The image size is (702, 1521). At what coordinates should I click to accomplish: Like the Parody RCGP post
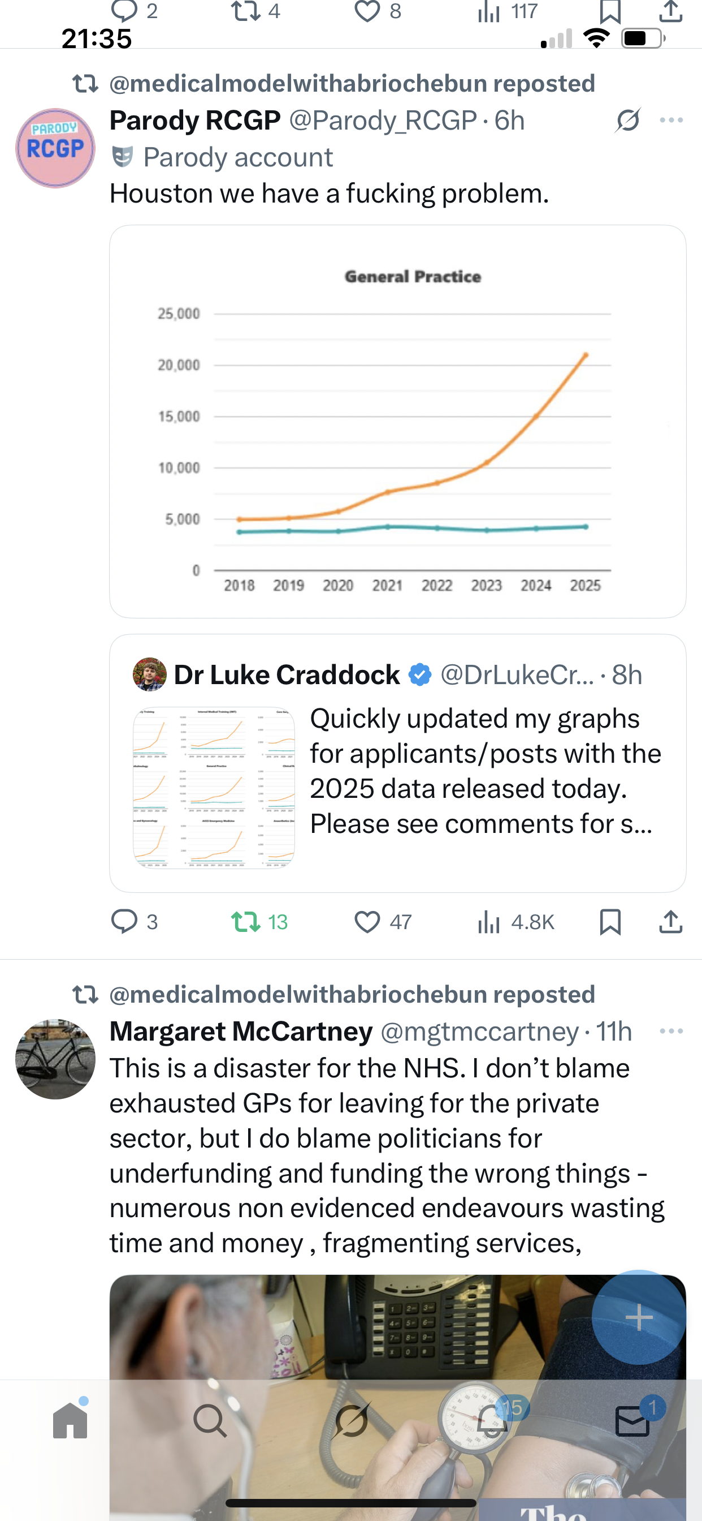pyautogui.click(x=367, y=922)
